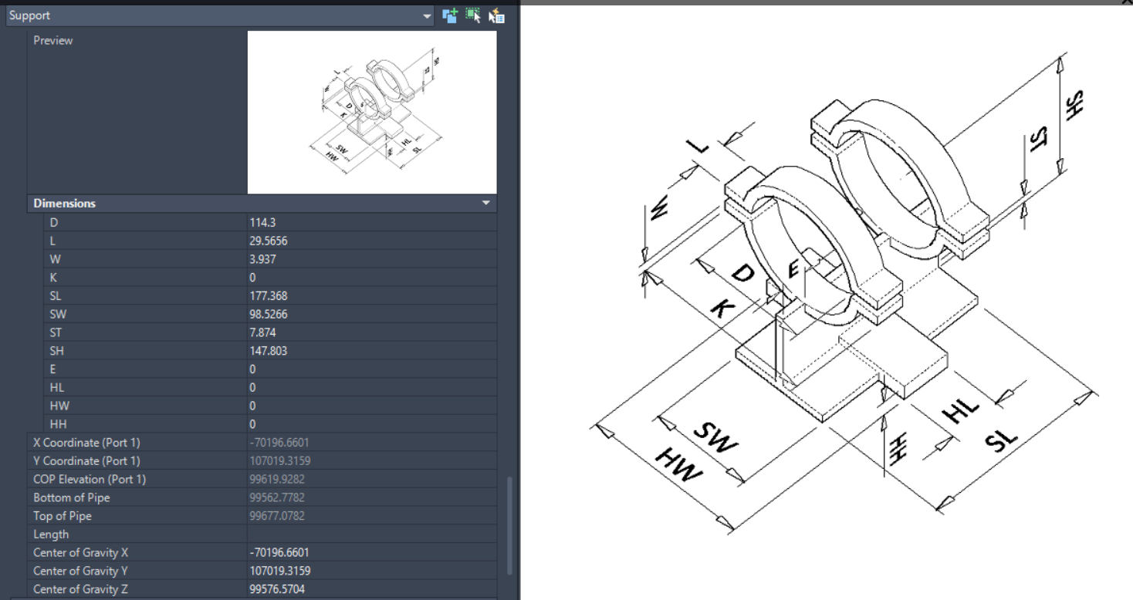Viewport: 1133px width, 600px height.
Task: Edit the D diameter value 114.3
Action: click(x=309, y=222)
